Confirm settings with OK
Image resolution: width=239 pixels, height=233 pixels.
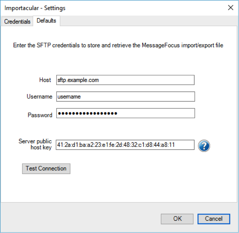coord(177,219)
